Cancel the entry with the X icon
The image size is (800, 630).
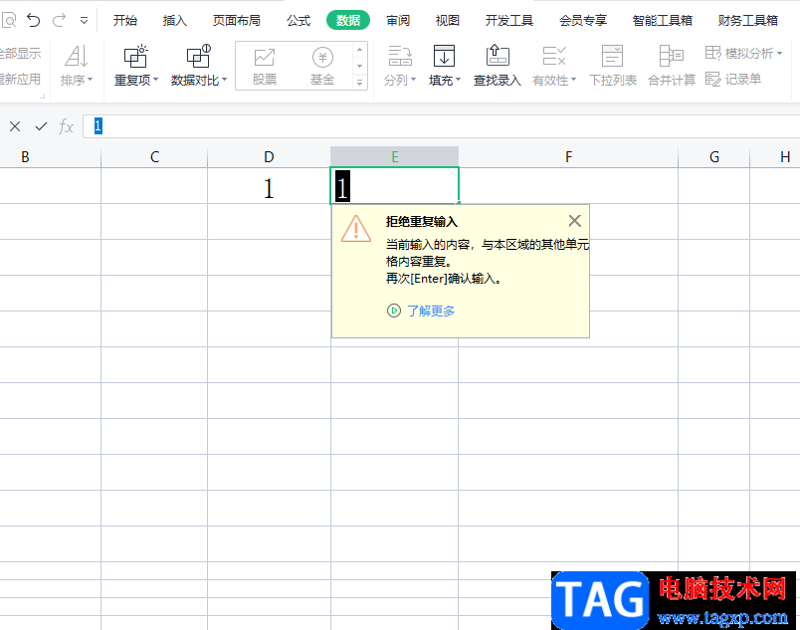15,126
